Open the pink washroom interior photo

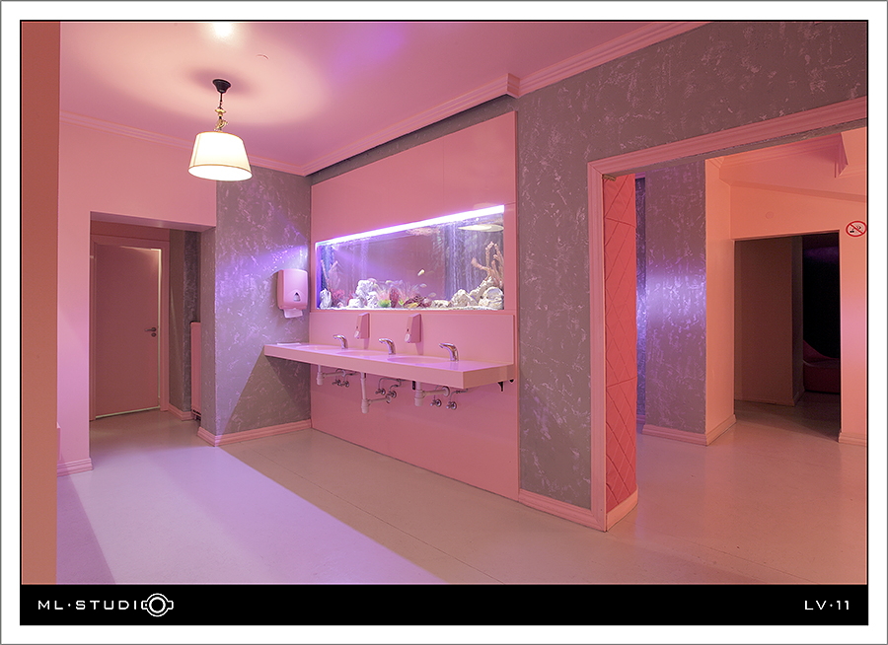point(444,303)
